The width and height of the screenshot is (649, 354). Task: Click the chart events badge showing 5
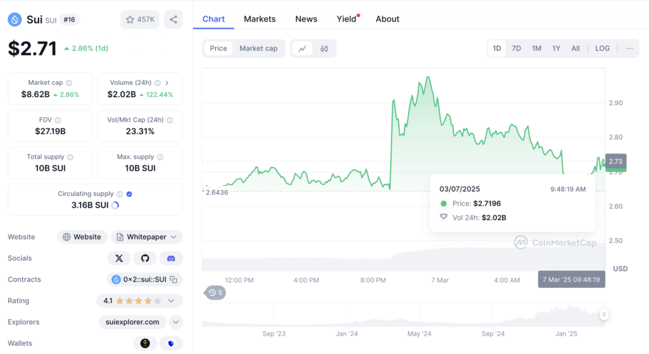[215, 292]
